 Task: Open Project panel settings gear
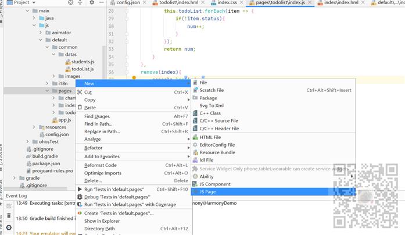pyautogui.click(x=92, y=2)
